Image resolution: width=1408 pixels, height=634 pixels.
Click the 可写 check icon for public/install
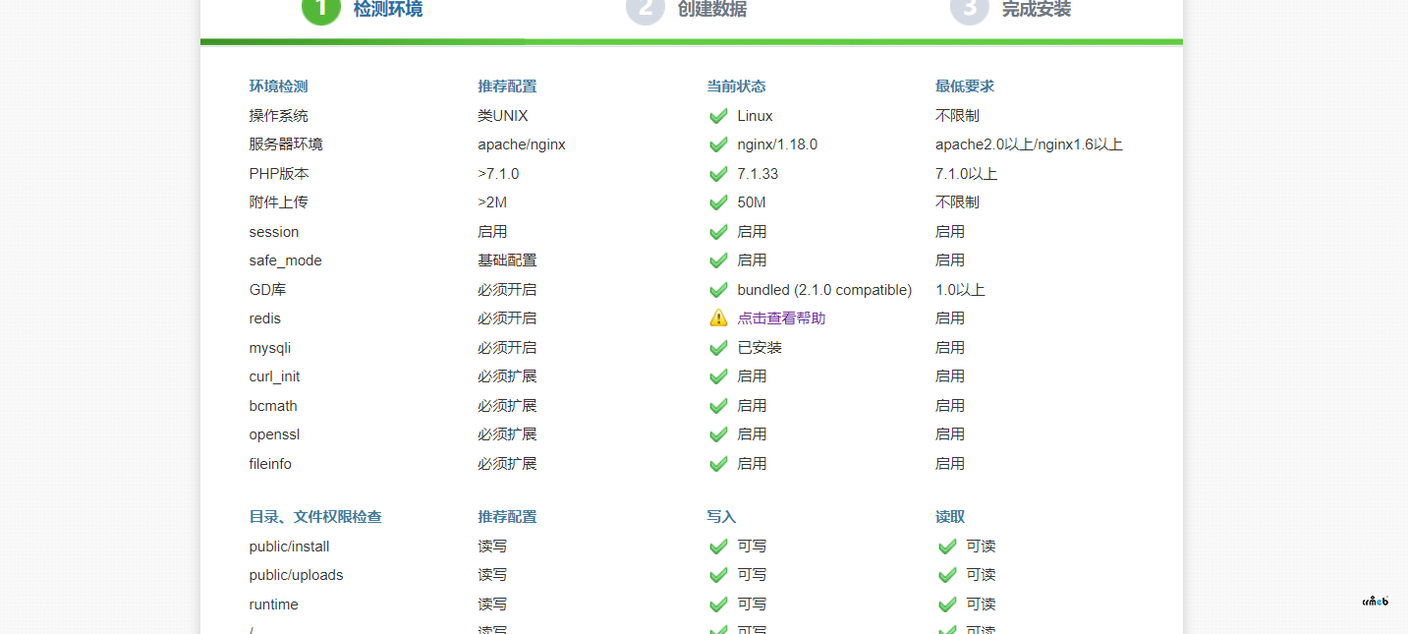[x=718, y=547]
